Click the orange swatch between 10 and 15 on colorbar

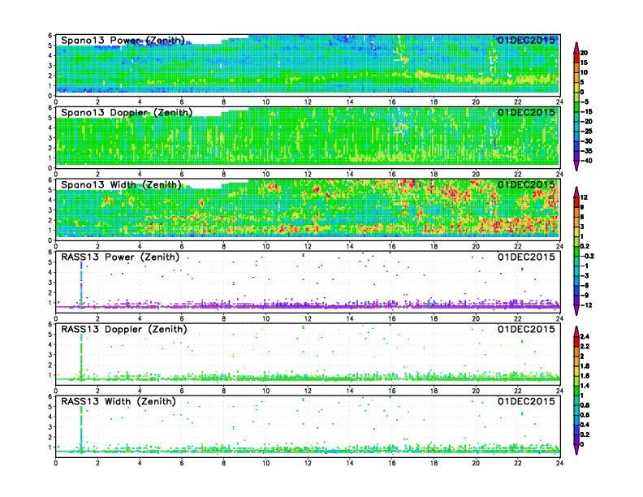[x=576, y=67]
